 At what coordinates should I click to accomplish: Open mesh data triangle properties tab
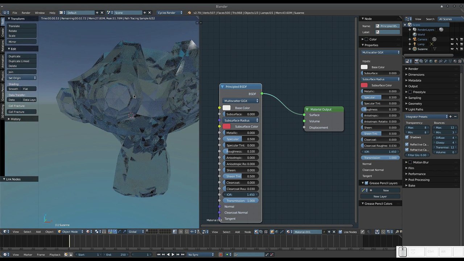[449, 61]
